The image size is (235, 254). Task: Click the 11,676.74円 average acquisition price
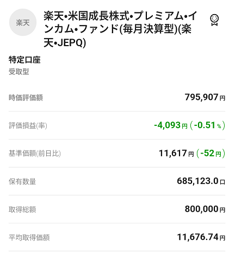click(201, 237)
